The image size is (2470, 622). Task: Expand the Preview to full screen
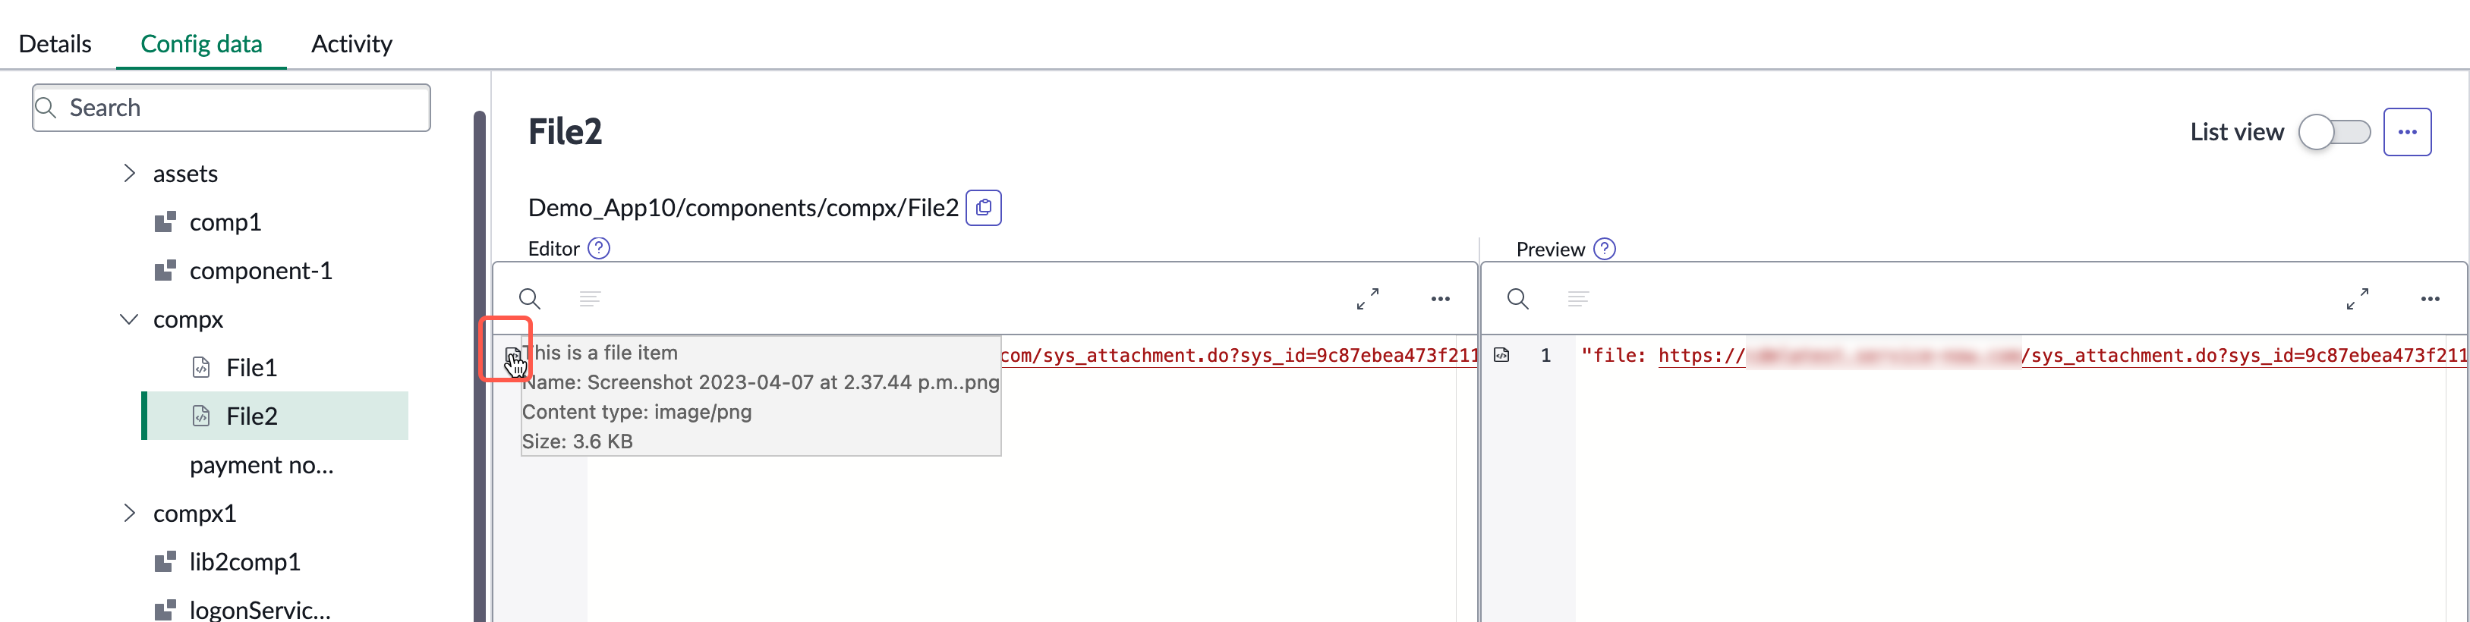click(x=2357, y=299)
